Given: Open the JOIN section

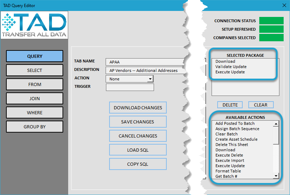Looking at the screenshot, I should click(x=35, y=98).
